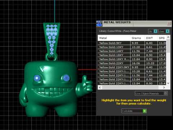Sort by the DWT column header

tap(151, 38)
